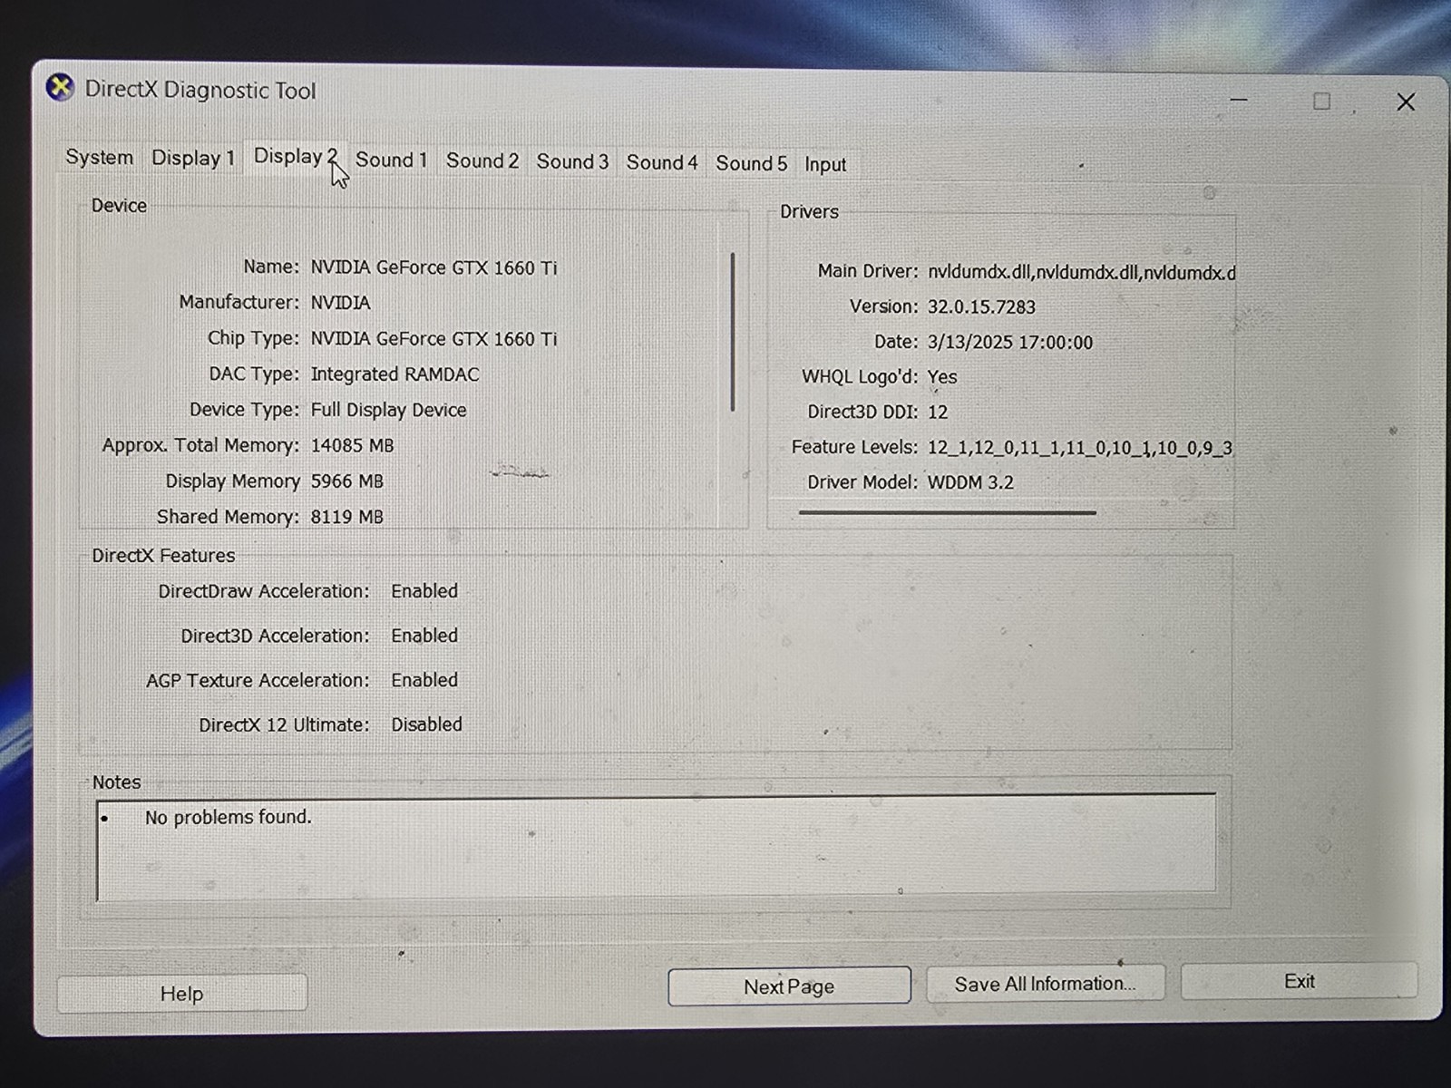The width and height of the screenshot is (1451, 1088).
Task: Click Direct3D DDI value '12'
Action: (938, 413)
